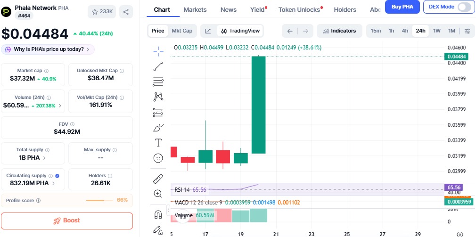476x237 pixels.
Task: Click the redo forward arrow
Action: point(305,31)
